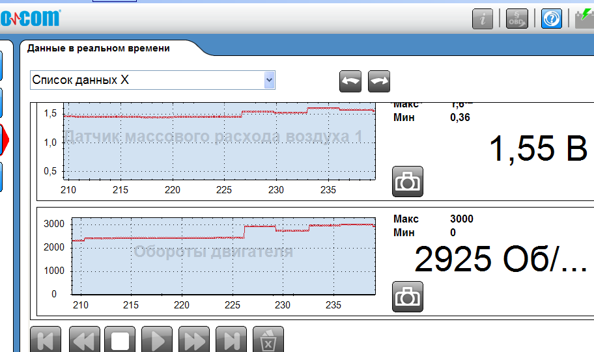The image size is (594, 352).
Task: Click the 1,55 В voltage reading
Action: (x=538, y=149)
